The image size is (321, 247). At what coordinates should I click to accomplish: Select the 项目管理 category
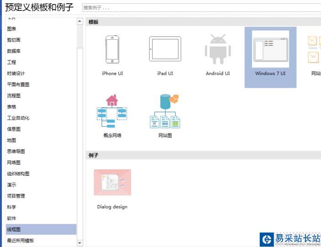(x=41, y=196)
